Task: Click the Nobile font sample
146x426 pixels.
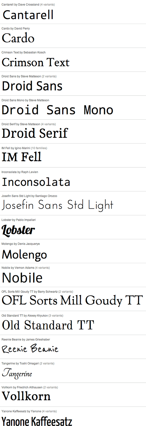Action: point(22,277)
